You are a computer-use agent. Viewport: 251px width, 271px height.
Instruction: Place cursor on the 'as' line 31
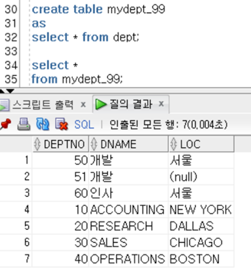click(x=39, y=23)
